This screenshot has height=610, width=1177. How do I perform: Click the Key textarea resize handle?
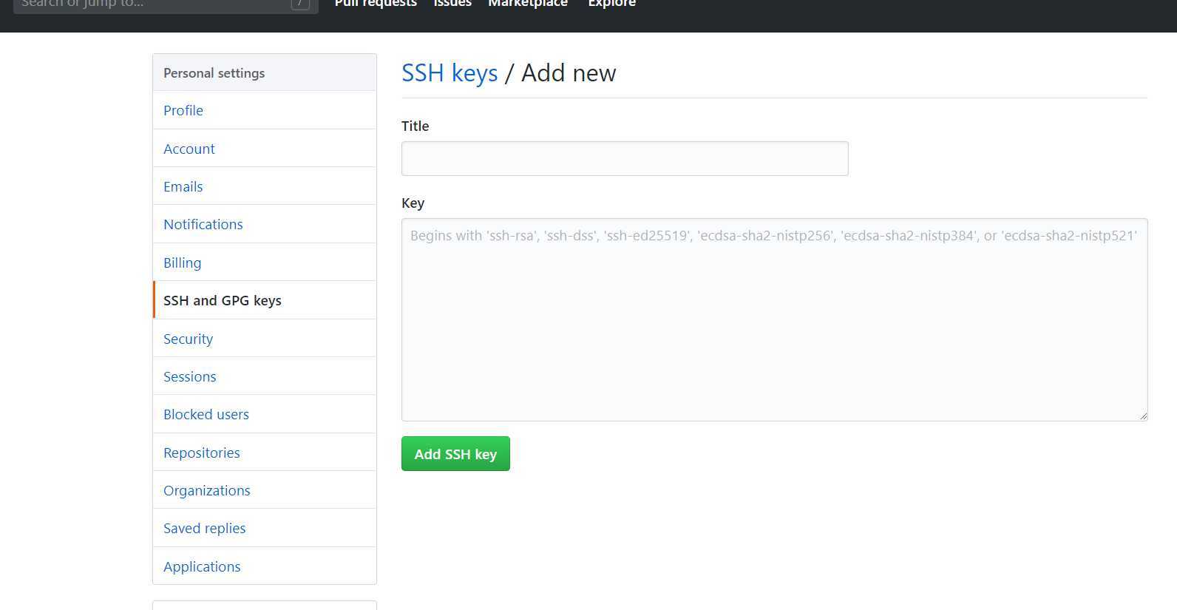[x=1143, y=416]
